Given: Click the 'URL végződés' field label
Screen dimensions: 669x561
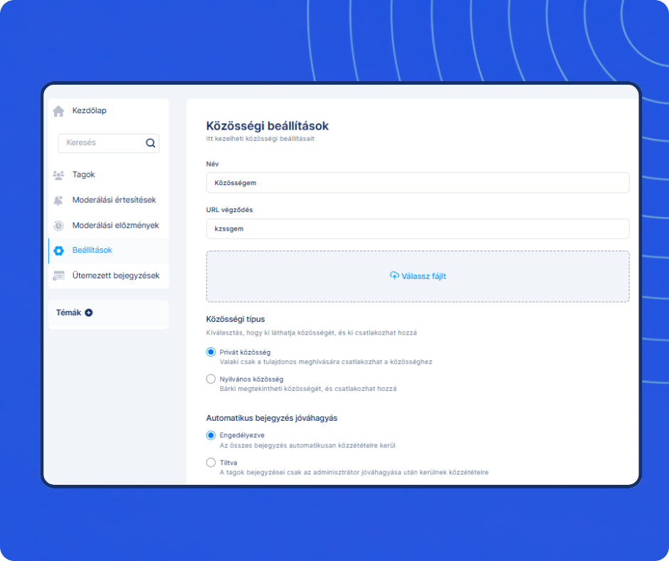Looking at the screenshot, I should (230, 209).
